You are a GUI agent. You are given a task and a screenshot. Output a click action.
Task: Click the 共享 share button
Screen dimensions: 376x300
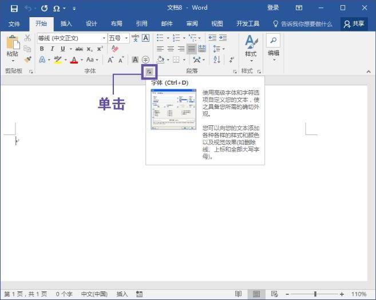pyautogui.click(x=354, y=23)
